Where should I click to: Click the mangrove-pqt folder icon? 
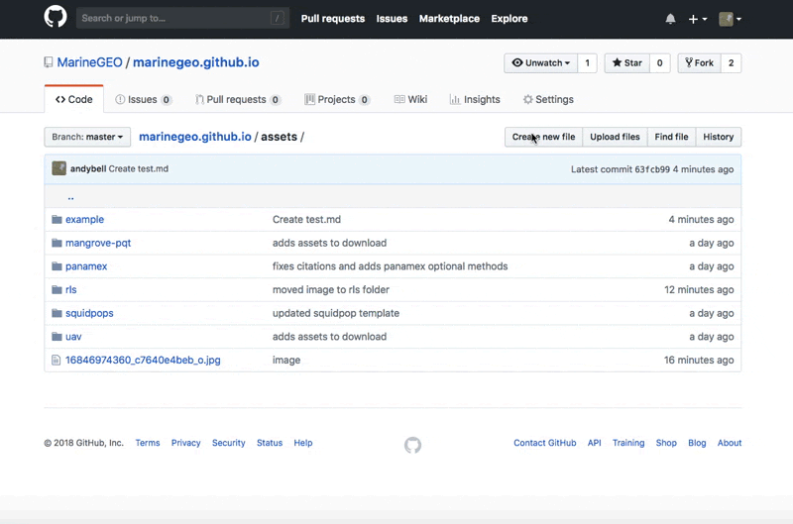coord(57,243)
